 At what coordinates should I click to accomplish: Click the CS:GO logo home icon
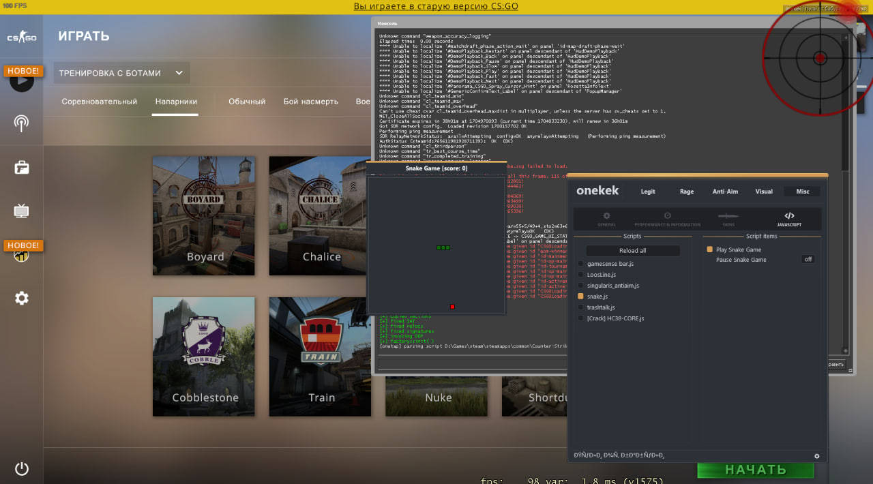[x=21, y=37]
